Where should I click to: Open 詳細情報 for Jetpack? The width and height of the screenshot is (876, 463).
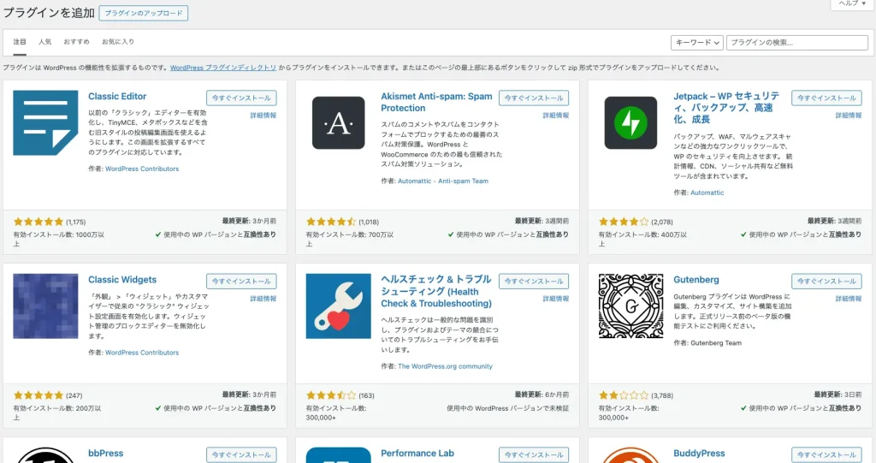point(849,116)
